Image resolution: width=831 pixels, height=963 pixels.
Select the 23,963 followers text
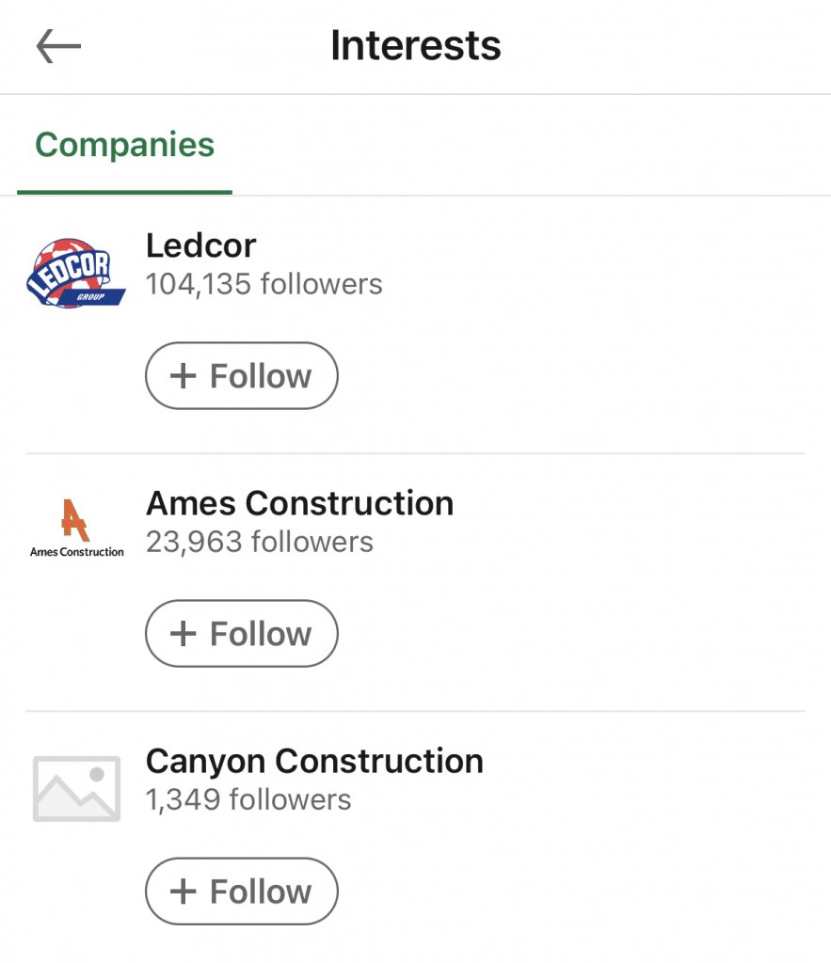(259, 542)
